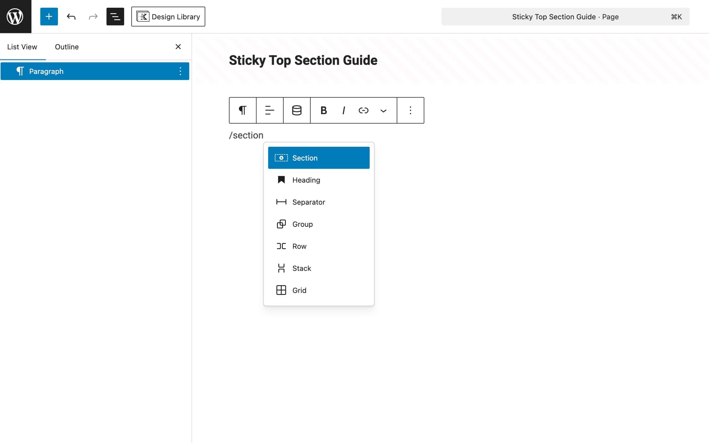The width and height of the screenshot is (709, 443).
Task: Click the paragraph block type icon
Action: point(242,110)
